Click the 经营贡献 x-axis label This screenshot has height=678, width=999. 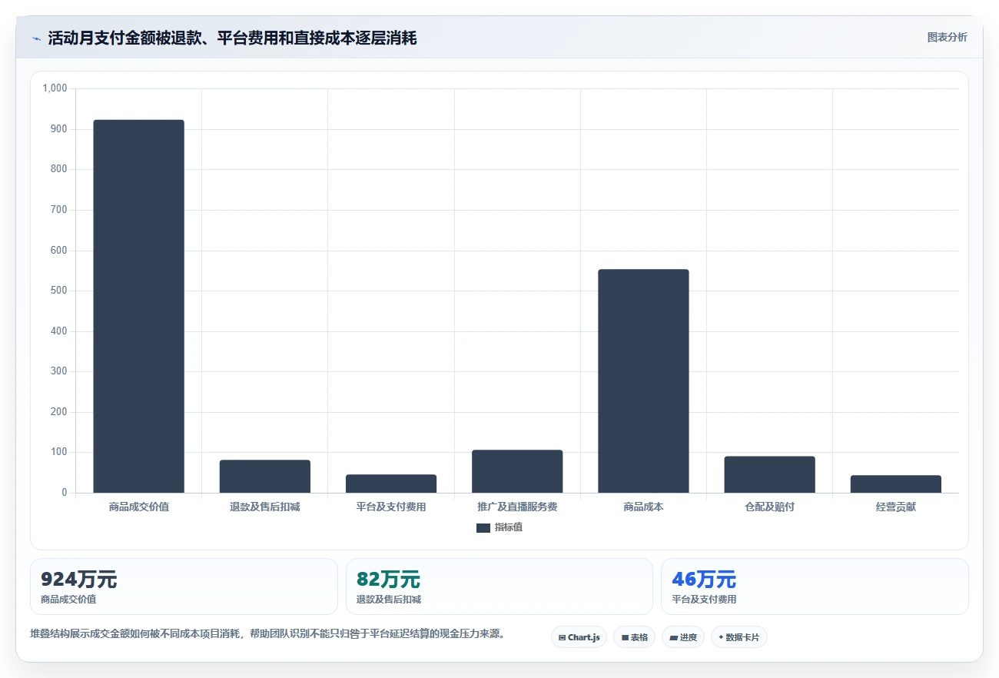895,507
